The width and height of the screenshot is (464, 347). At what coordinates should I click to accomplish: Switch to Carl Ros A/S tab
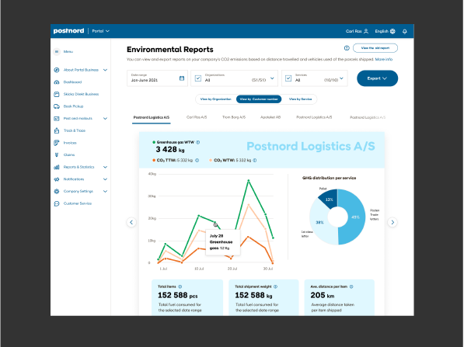197,117
